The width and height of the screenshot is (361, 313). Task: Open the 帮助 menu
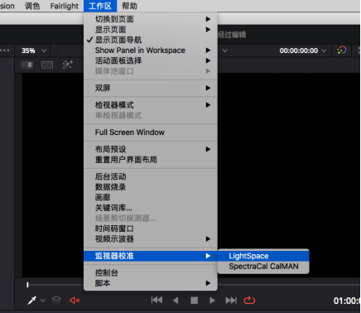pos(129,6)
